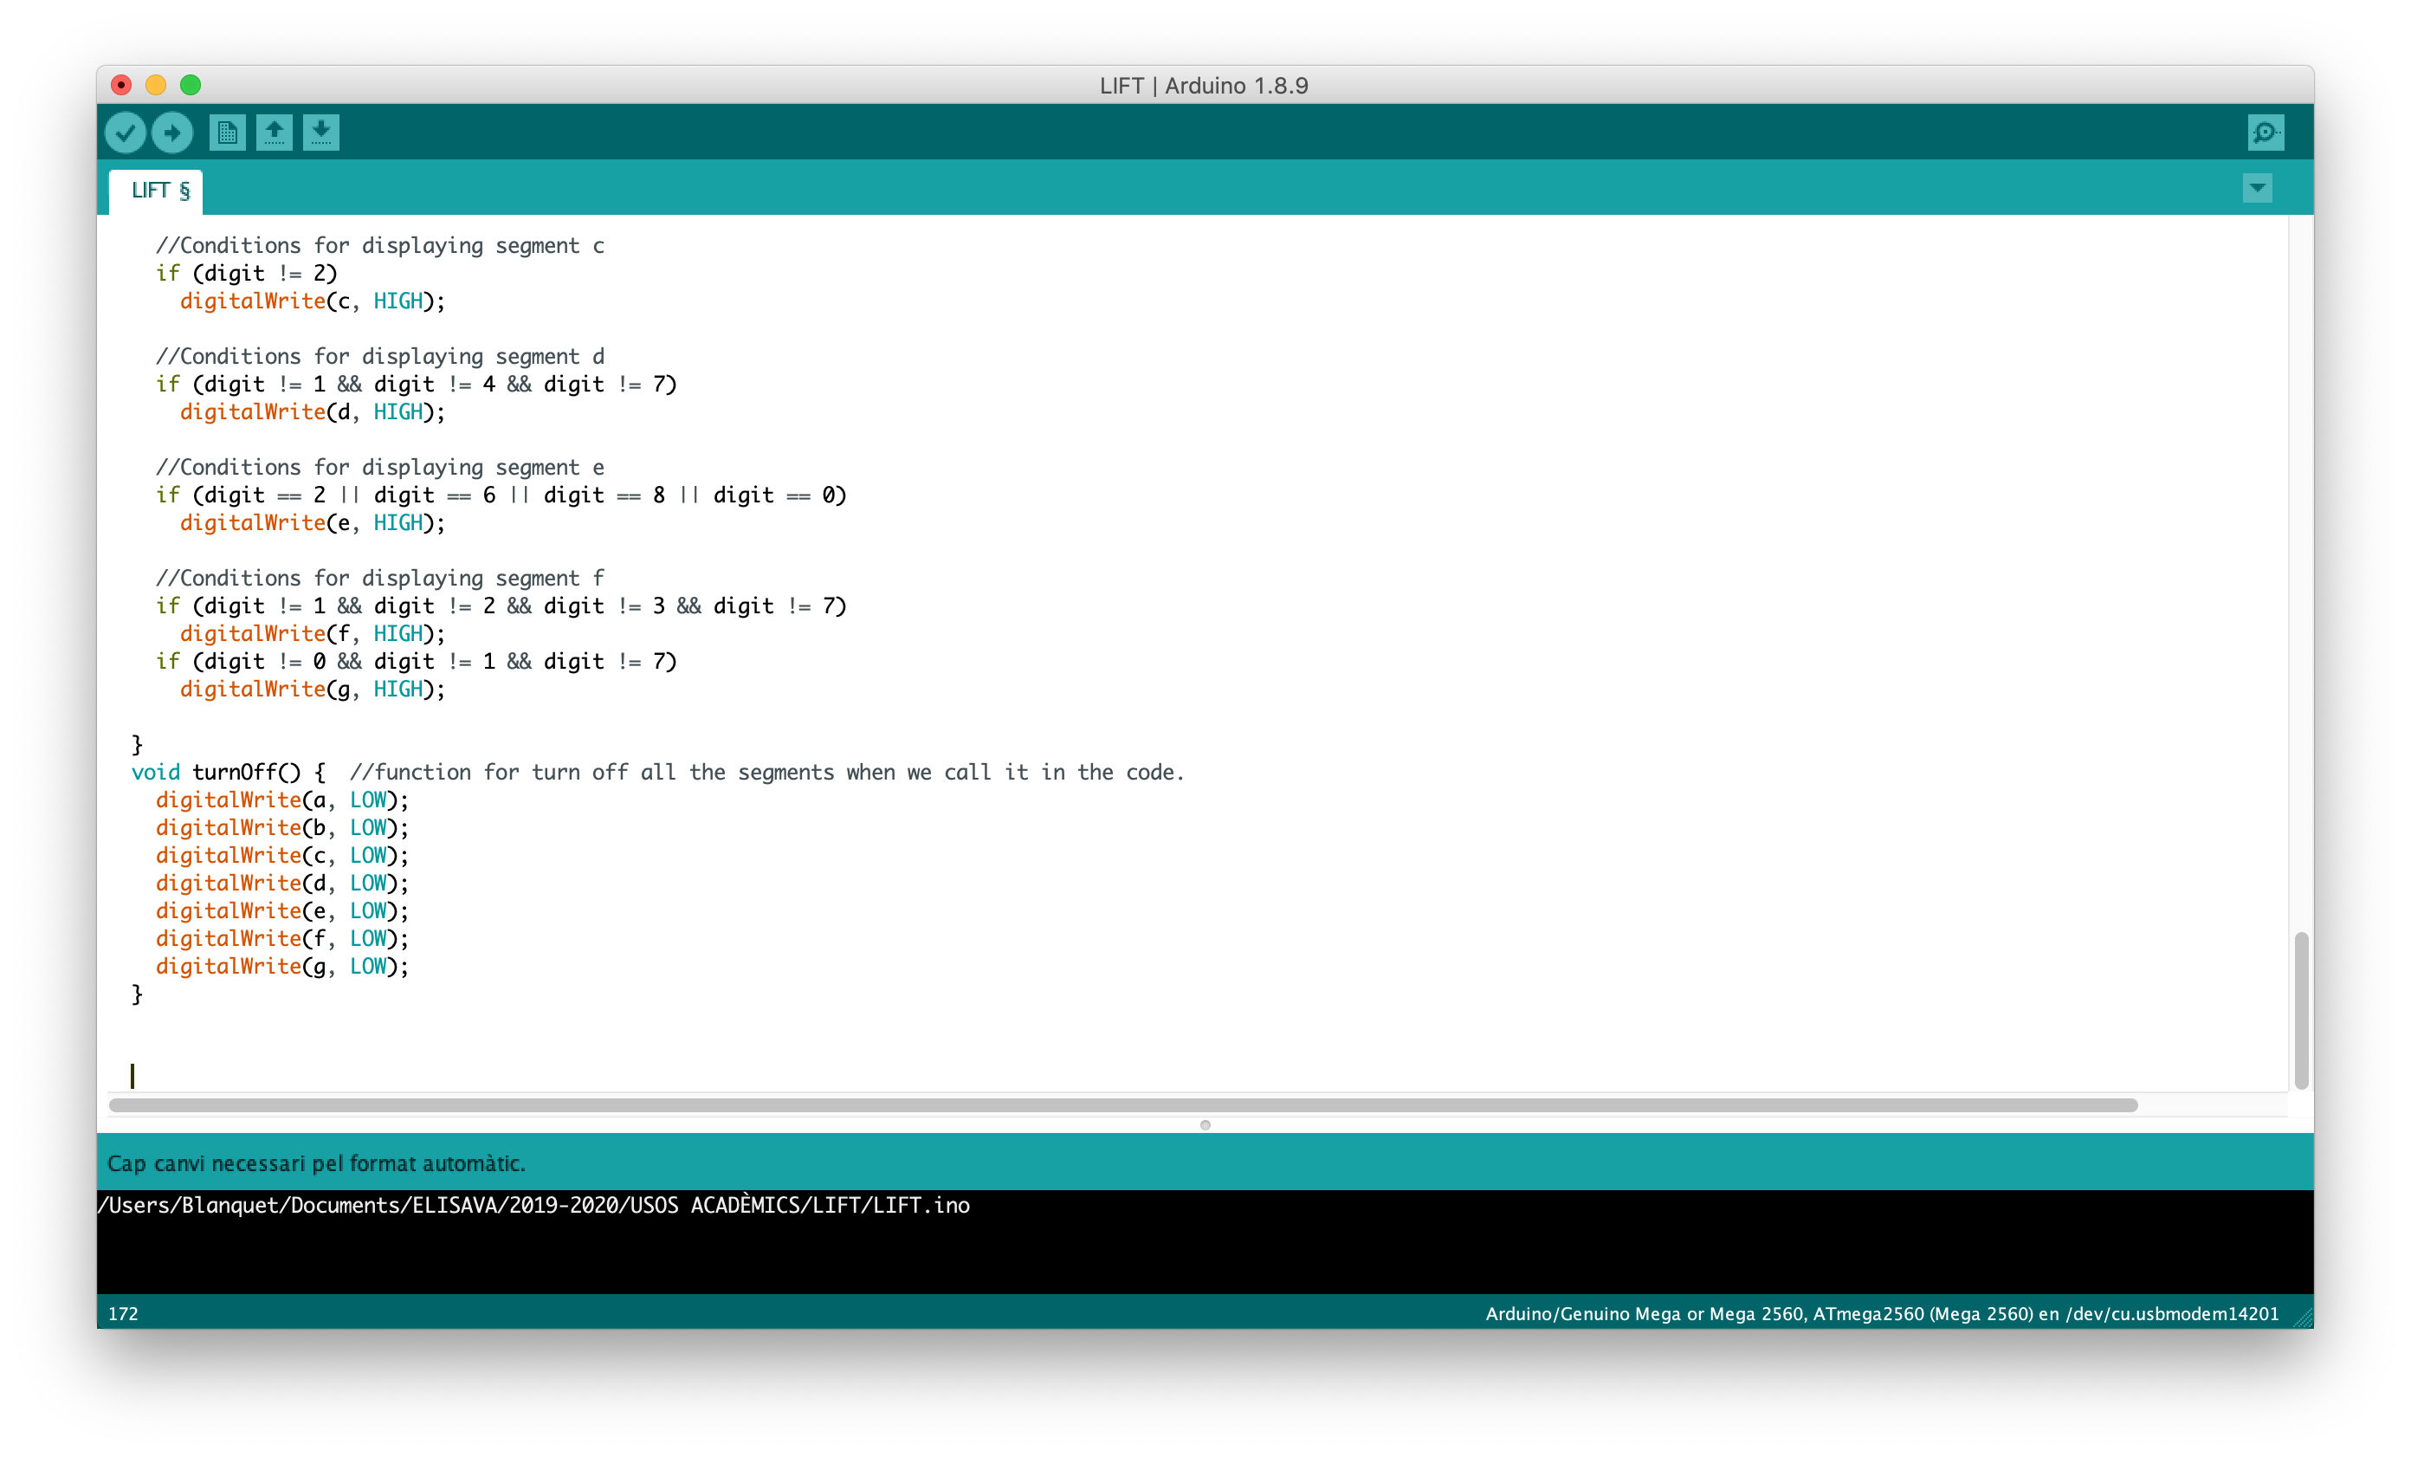This screenshot has width=2411, height=1457.
Task: Click the console path ending in LIFT.ino
Action: tap(533, 1206)
